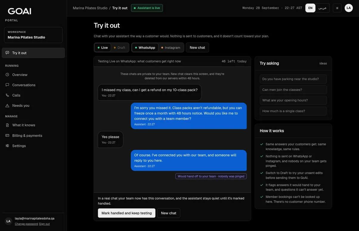This screenshot has height=231, width=359.
Task: Click the refund question message bubble
Action: [x=150, y=92]
